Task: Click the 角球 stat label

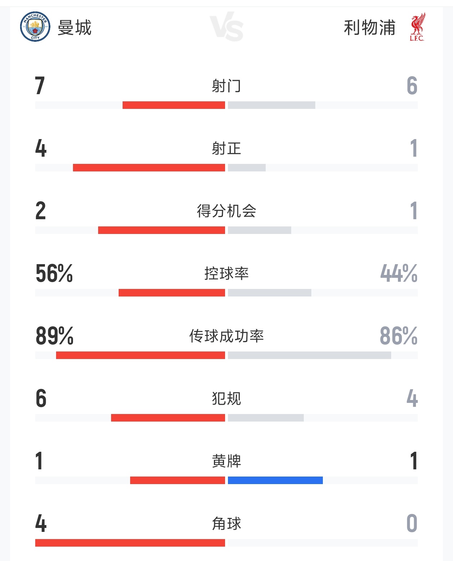Action: 226,524
